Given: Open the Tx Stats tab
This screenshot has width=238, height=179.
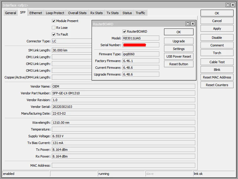Looking at the screenshot, I should 113,13.
